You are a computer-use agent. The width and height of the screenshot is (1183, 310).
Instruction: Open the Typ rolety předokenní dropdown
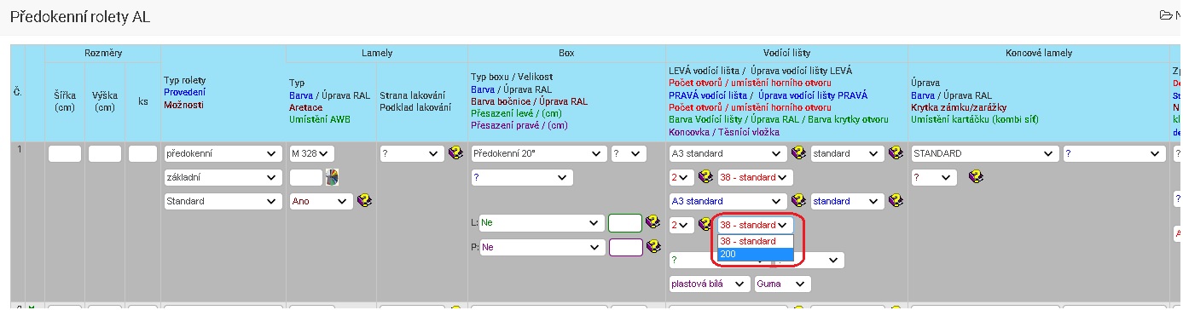tap(223, 154)
